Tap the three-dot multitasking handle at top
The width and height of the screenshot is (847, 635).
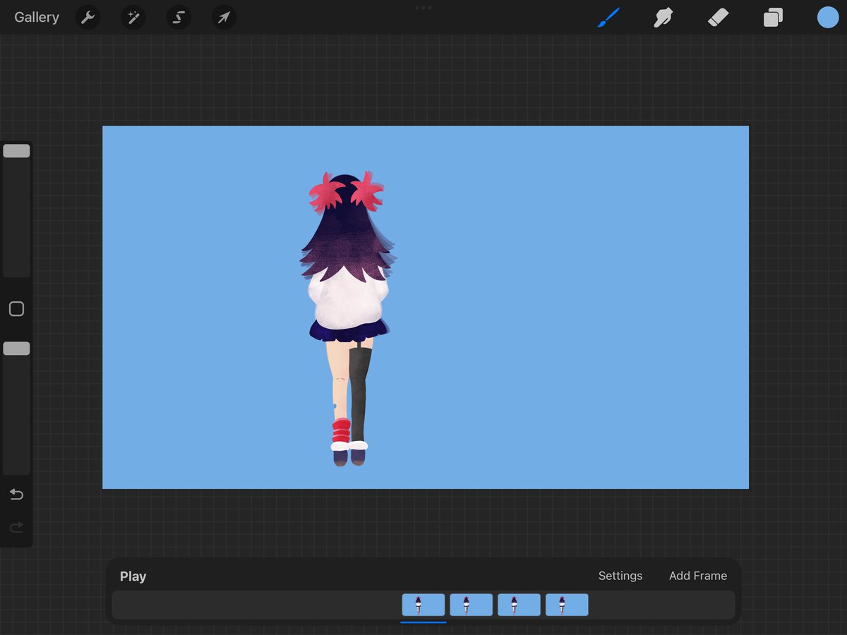(x=423, y=8)
